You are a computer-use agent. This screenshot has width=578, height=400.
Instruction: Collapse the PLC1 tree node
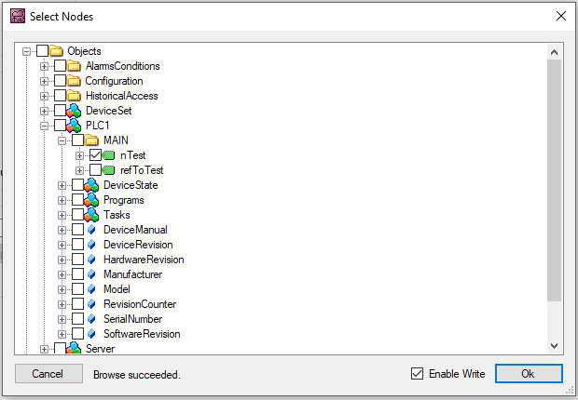(44, 126)
